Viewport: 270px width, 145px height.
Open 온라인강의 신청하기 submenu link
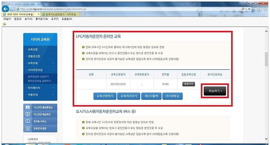(x=38, y=76)
